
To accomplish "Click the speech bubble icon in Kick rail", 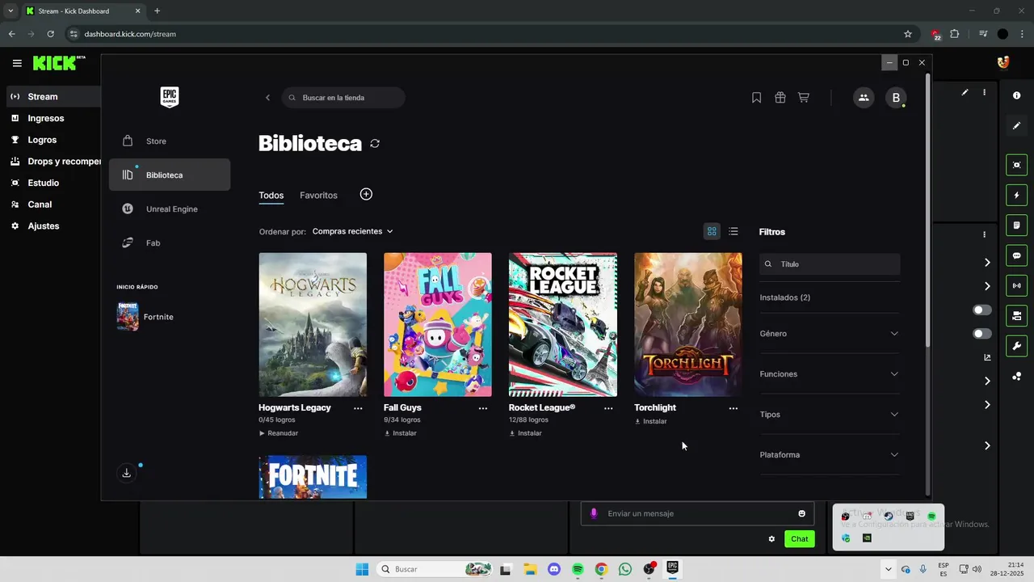I will tap(1017, 255).
